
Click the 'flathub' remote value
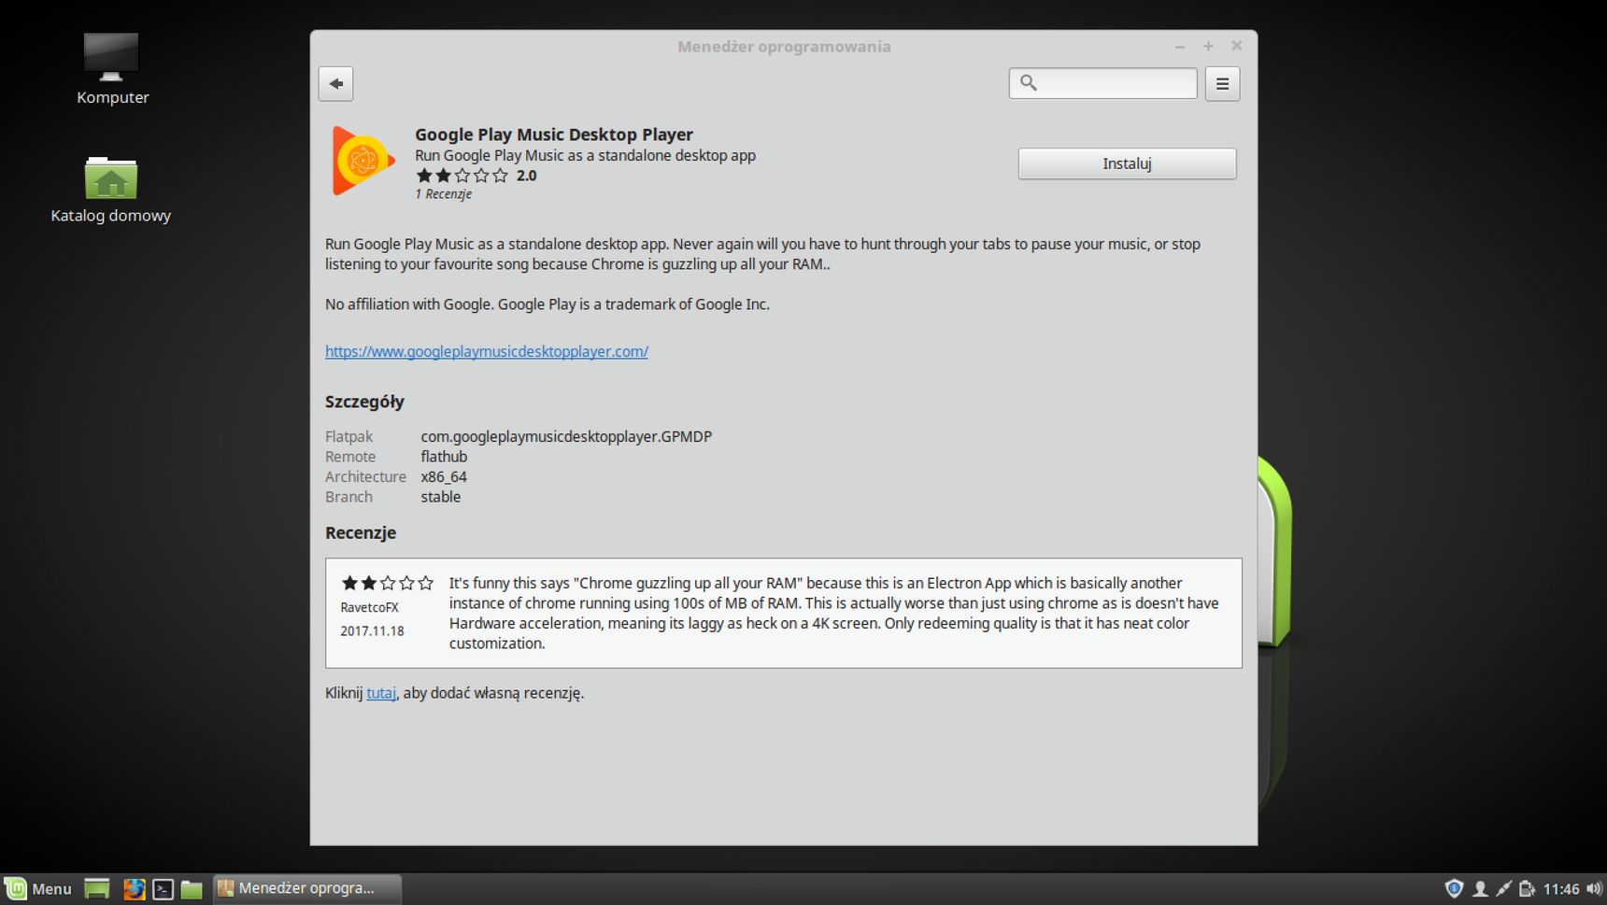coord(444,457)
